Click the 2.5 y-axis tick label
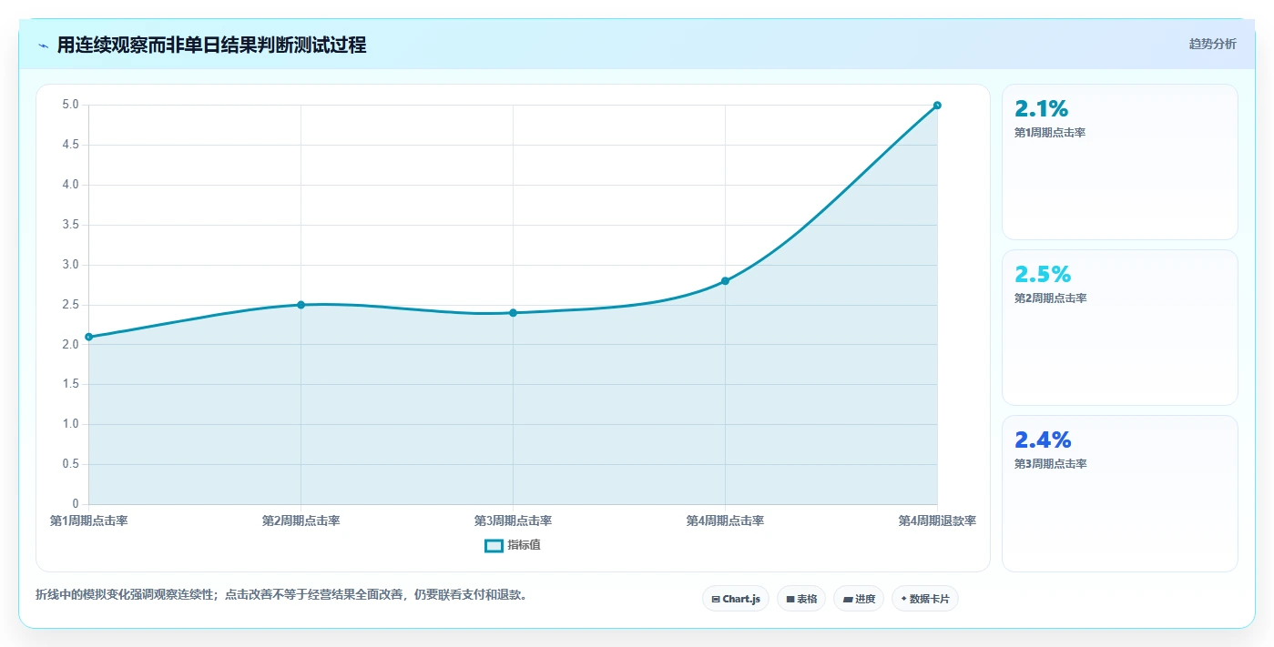This screenshot has width=1274, height=647. point(70,305)
